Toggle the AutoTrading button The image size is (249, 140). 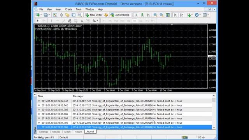coord(120,15)
